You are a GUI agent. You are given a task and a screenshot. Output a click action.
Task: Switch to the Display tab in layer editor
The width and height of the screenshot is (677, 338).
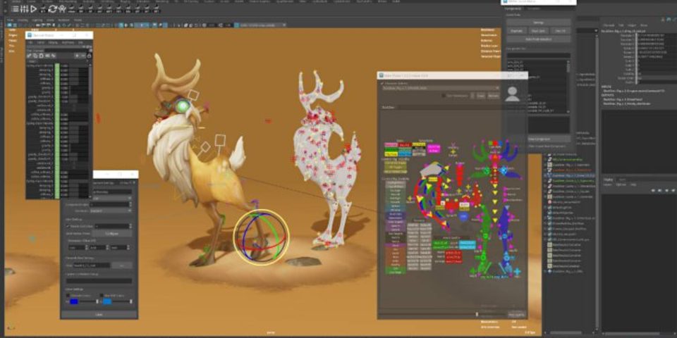[x=609, y=180]
